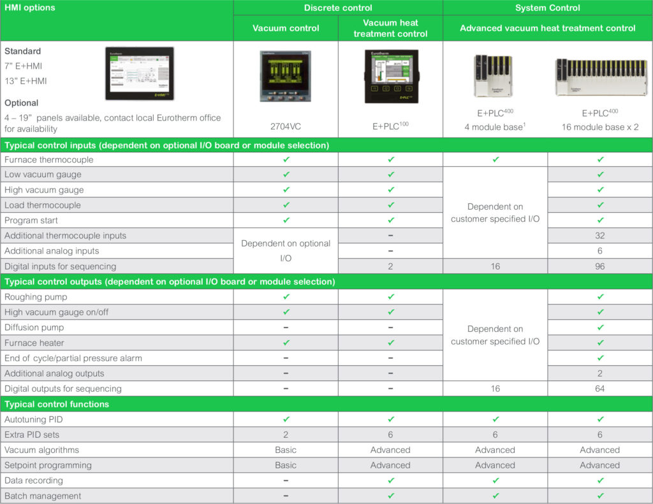This screenshot has width=653, height=504.
Task: Click 'Advanced vacuum heat treatment control' subheader
Action: (x=548, y=28)
